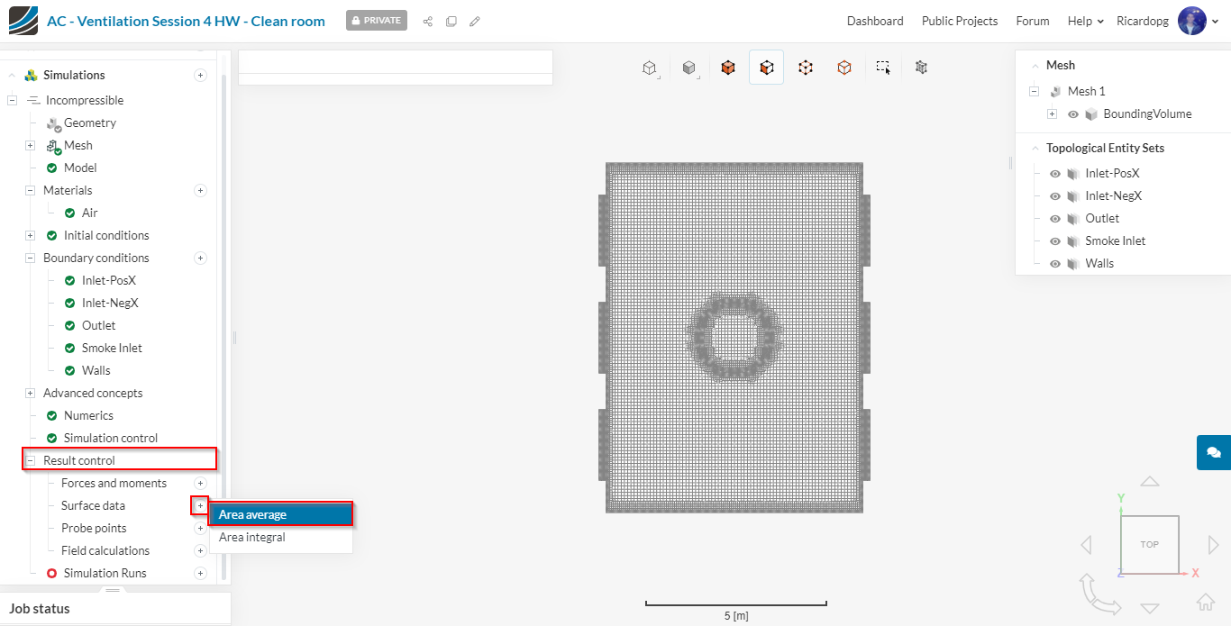Select the face selection cube icon
Viewport: 1231px width, 626px height.
click(766, 68)
